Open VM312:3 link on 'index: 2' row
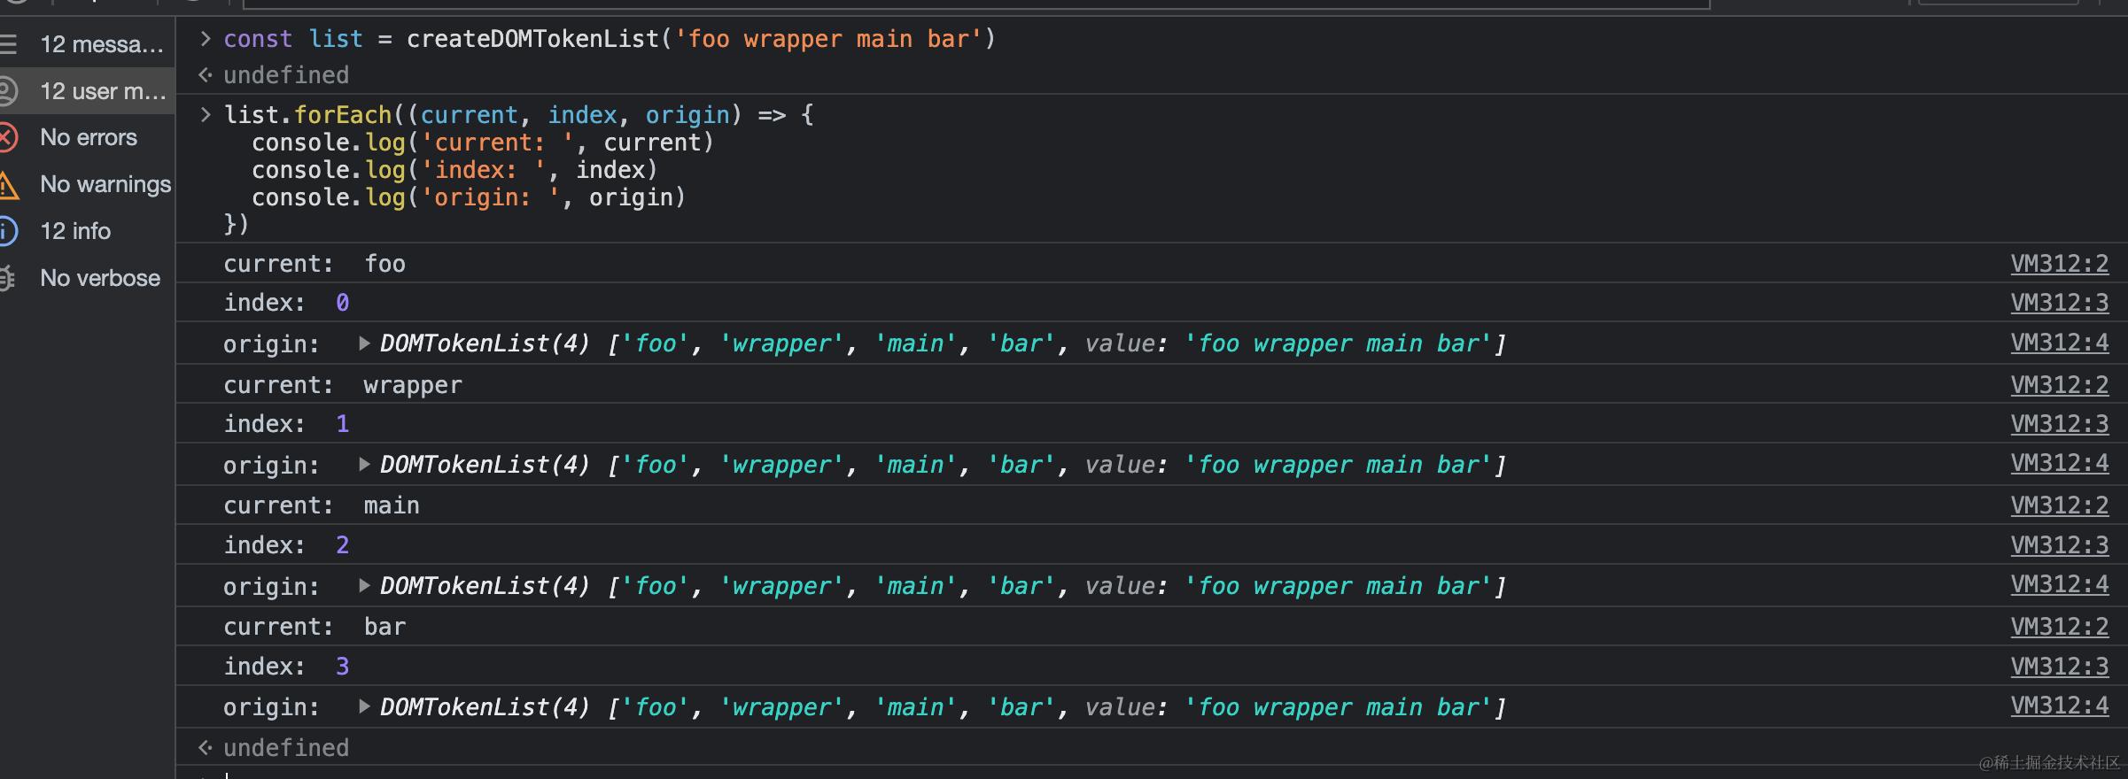This screenshot has height=779, width=2128. [2059, 545]
